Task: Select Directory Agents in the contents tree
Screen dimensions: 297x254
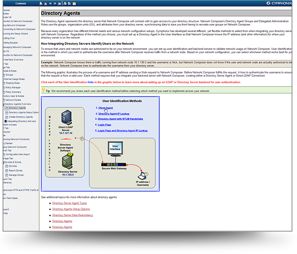Action: tap(17, 108)
